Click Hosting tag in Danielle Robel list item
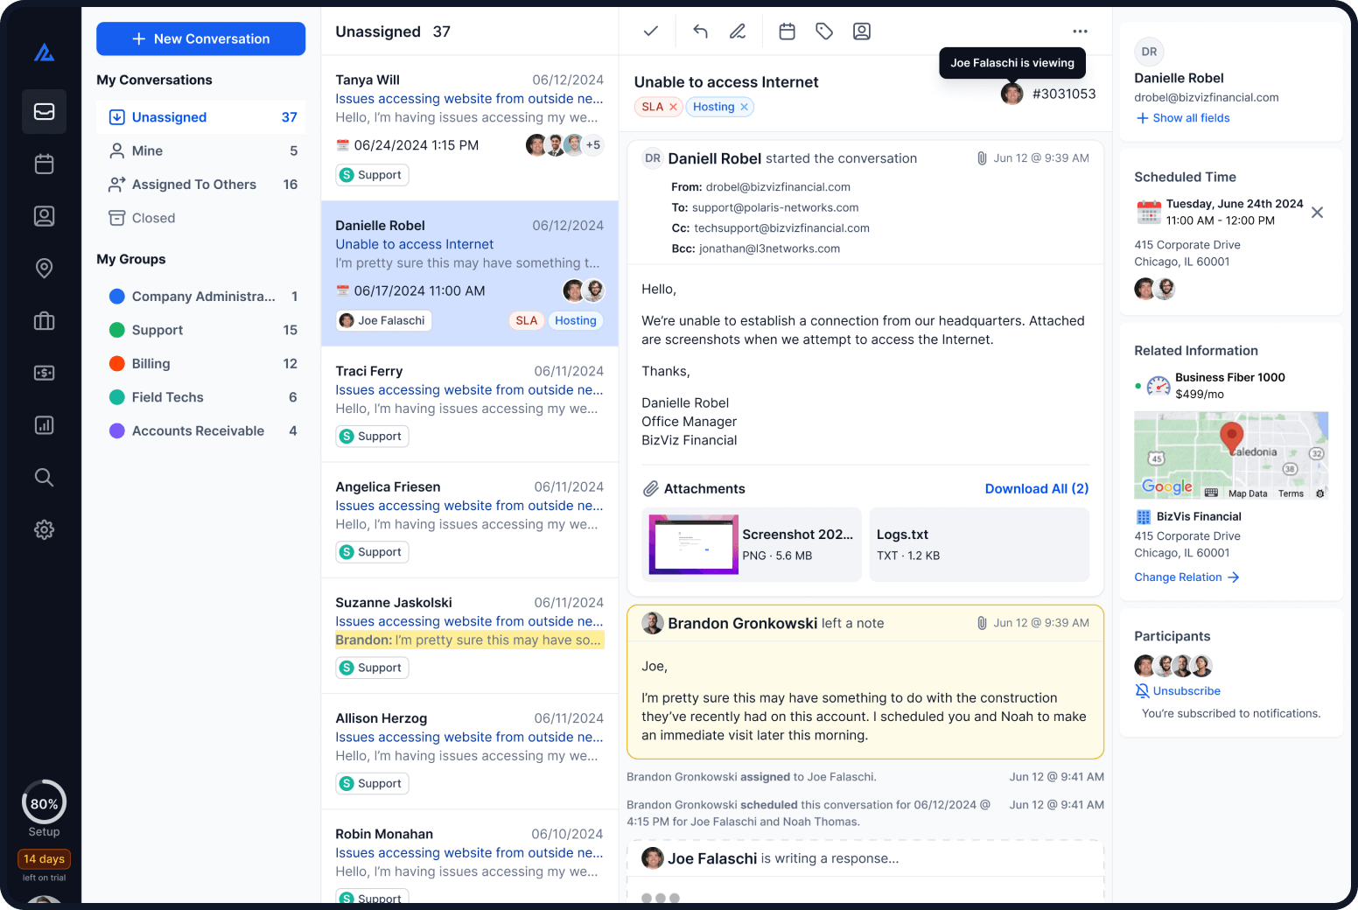This screenshot has height=910, width=1358. pos(576,320)
